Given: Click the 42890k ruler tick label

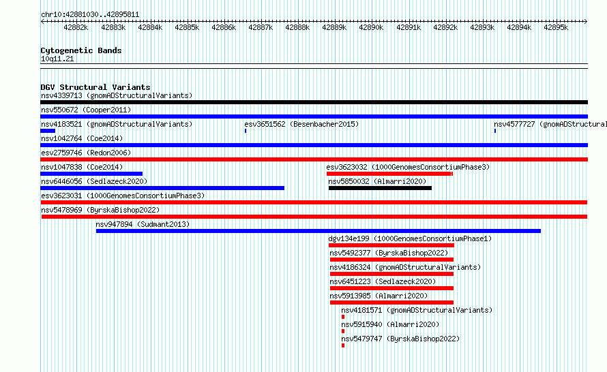Looking at the screenshot, I should [x=371, y=28].
